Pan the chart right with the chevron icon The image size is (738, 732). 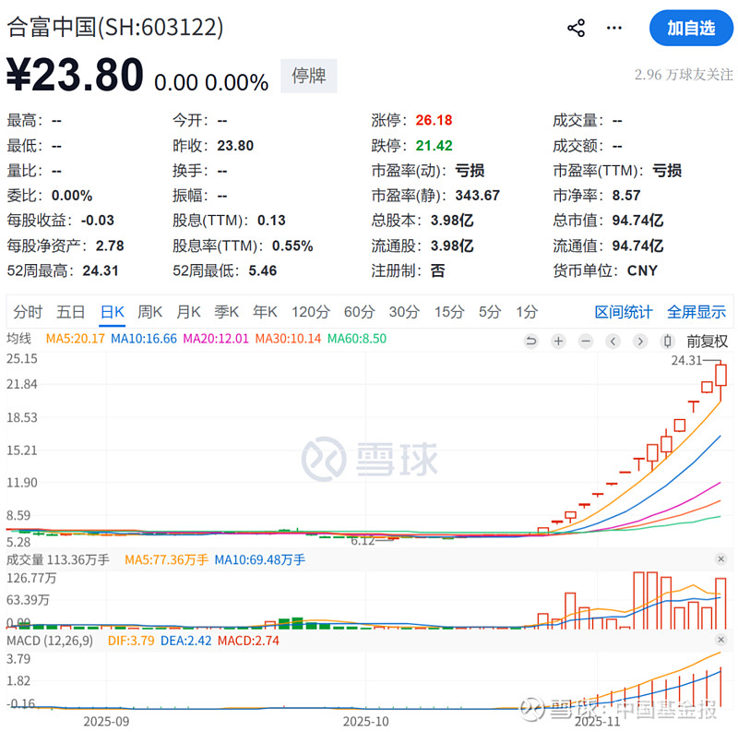(638, 341)
